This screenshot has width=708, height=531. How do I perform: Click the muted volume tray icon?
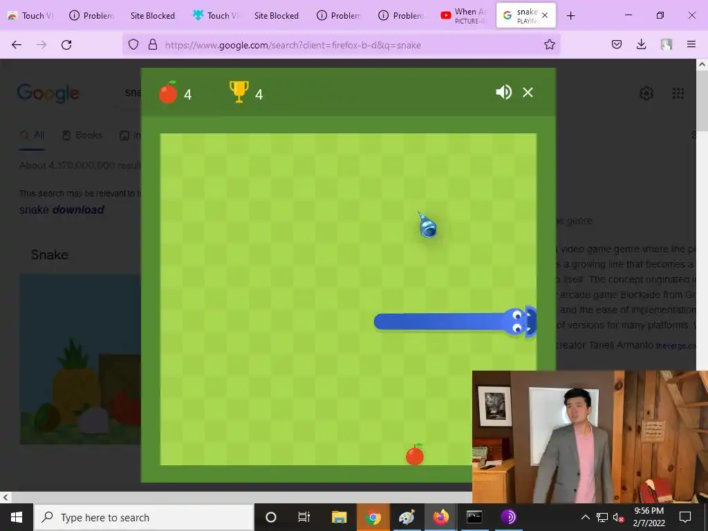click(x=618, y=517)
